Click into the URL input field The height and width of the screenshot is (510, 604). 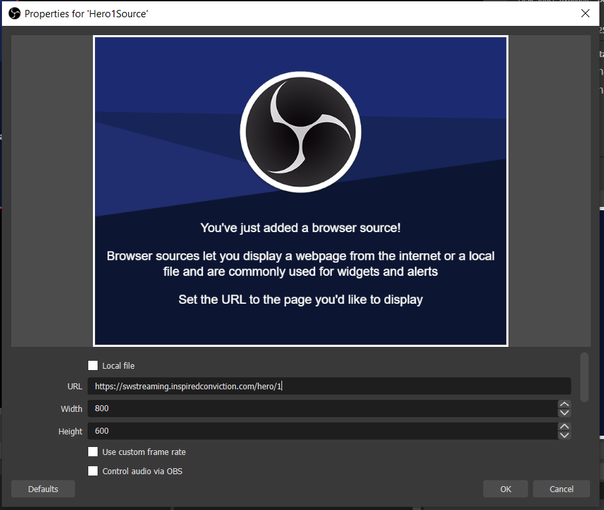tap(329, 386)
